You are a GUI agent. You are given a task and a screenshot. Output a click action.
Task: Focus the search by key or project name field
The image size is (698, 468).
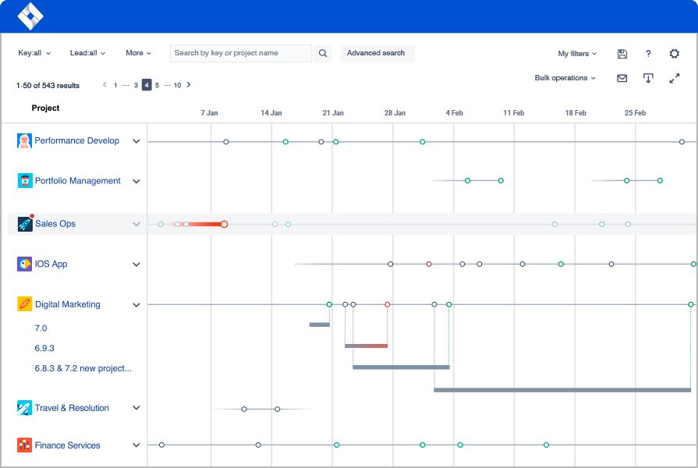tap(241, 53)
